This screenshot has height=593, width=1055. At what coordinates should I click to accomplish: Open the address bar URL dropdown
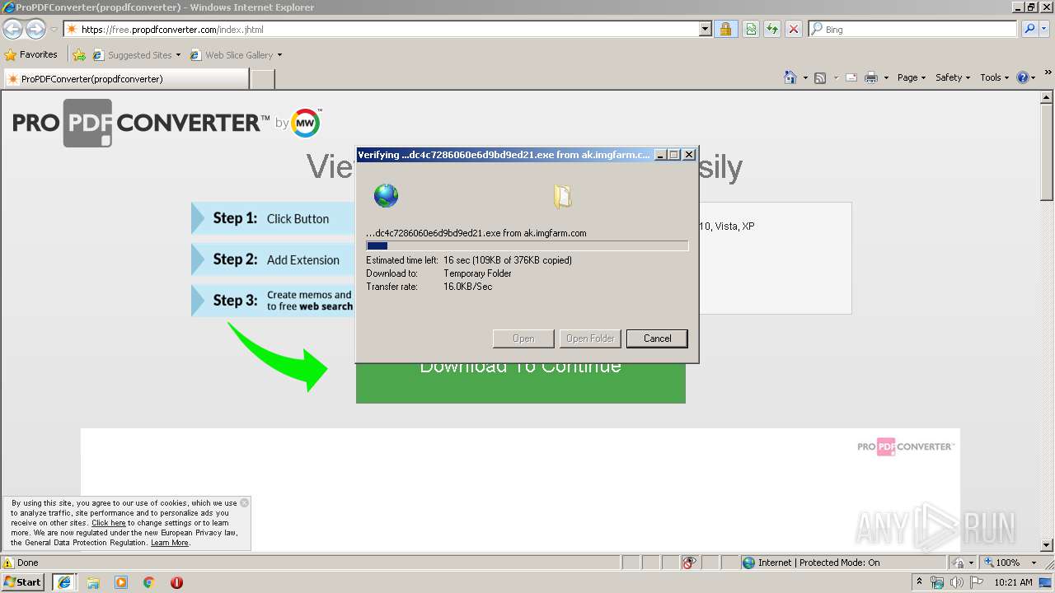pyautogui.click(x=706, y=29)
